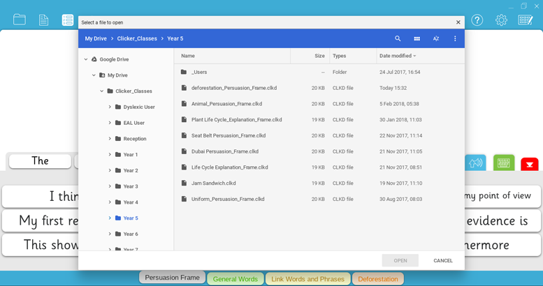The height and width of the screenshot is (286, 543).
Task: Select Year 6 folder in sidebar
Action: point(130,234)
